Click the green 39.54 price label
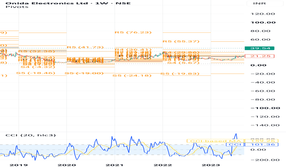This screenshot has height=168, width=286. (x=259, y=48)
